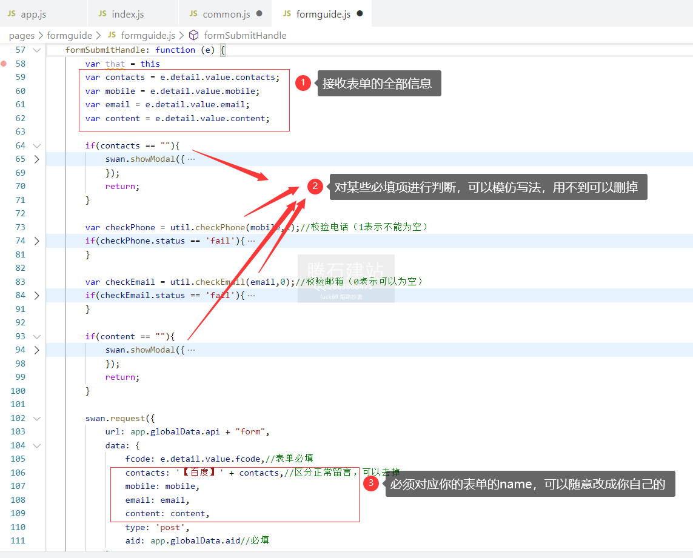Collapse the swan.request block at line 102
This screenshot has height=558, width=693.
(x=37, y=419)
